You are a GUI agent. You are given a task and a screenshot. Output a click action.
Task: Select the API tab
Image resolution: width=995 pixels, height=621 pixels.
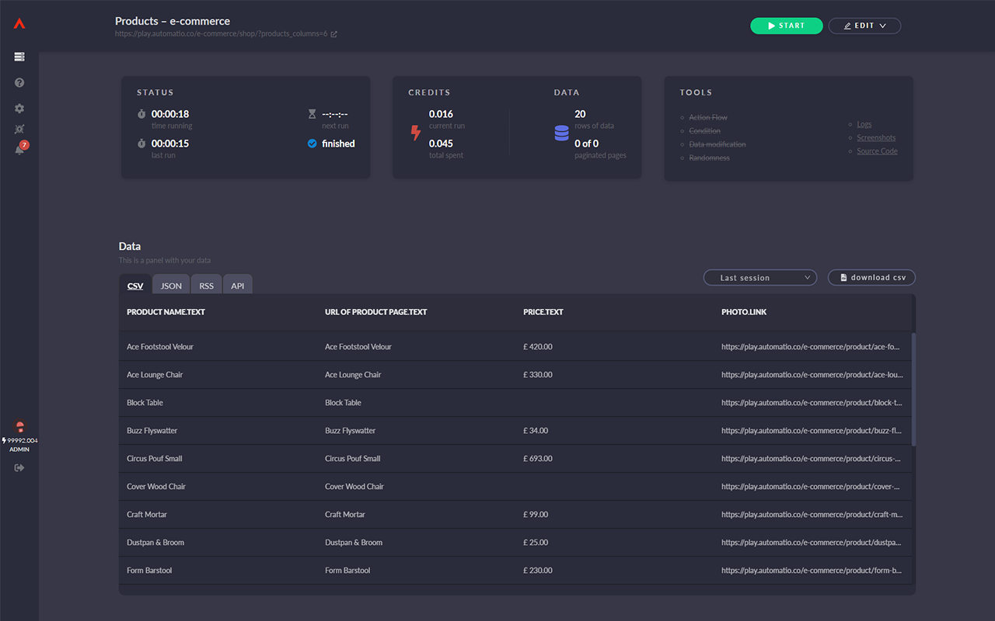pyautogui.click(x=238, y=285)
